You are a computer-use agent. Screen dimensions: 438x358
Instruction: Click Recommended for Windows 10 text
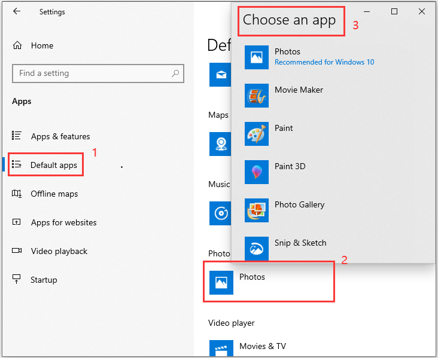[324, 62]
